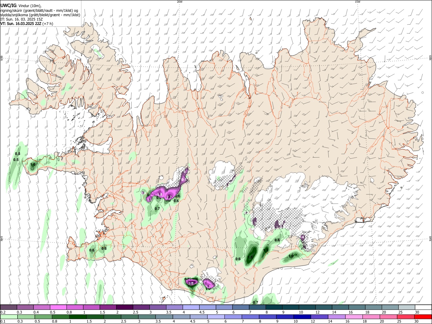Click the UWC/IG title text
Viewport: 432px width, 324px height.
[8, 6]
